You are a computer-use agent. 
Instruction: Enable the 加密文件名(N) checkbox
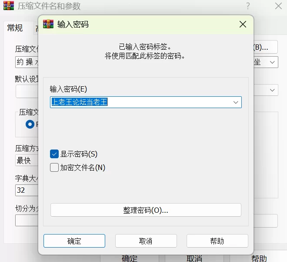[54, 167]
